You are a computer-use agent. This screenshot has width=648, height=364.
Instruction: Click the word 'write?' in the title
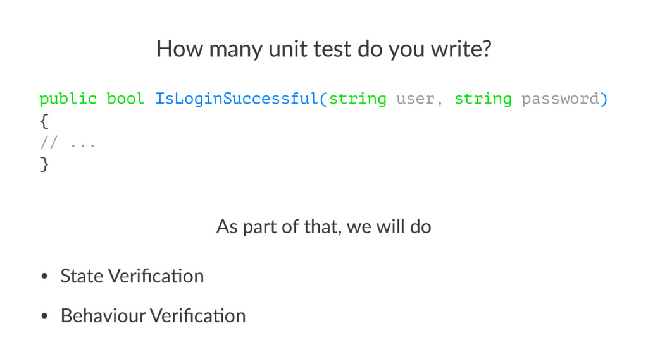[461, 49]
